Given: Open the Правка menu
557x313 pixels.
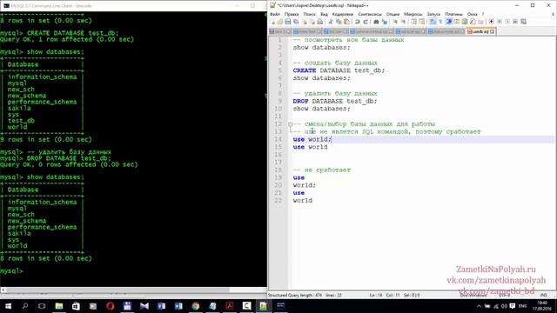Looking at the screenshot, I should coord(292,14).
